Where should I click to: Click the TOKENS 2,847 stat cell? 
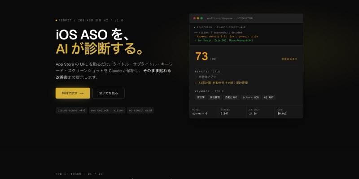[232, 111]
